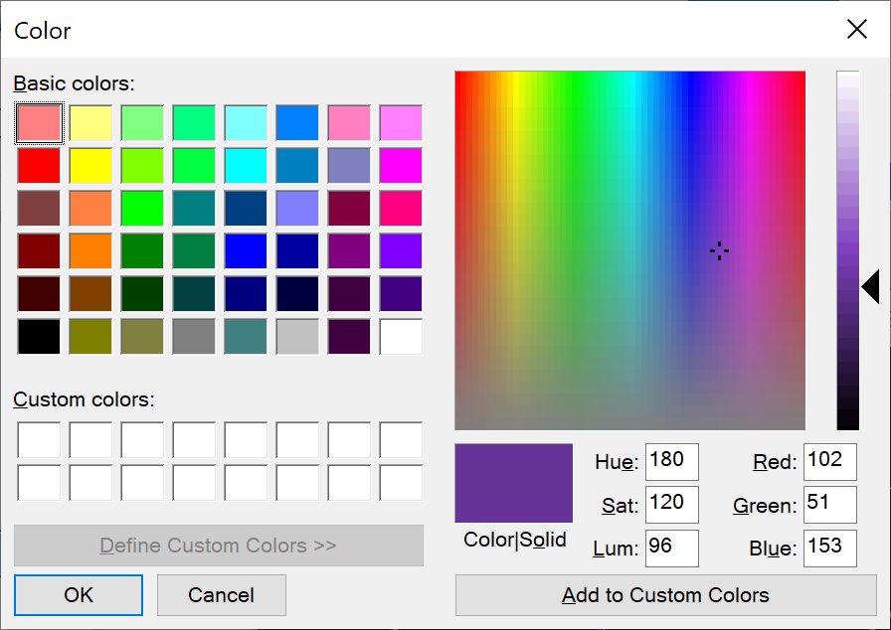Select the Red value field
Screen dimensions: 891x630
pyautogui.click(x=829, y=462)
